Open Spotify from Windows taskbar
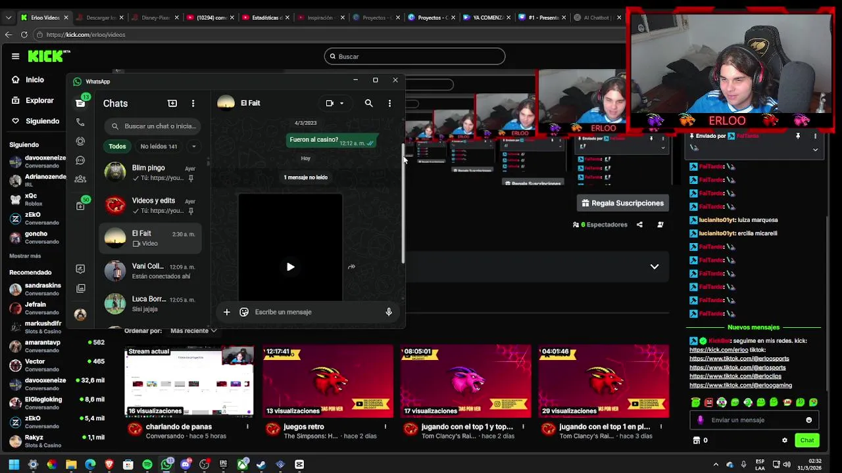The image size is (842, 473). pos(147,464)
